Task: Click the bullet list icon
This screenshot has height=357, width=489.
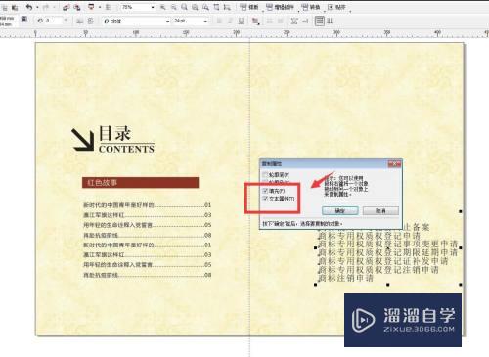Action: coord(270,22)
